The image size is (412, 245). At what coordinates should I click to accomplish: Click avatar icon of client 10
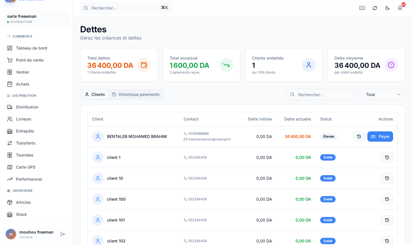[x=98, y=178]
